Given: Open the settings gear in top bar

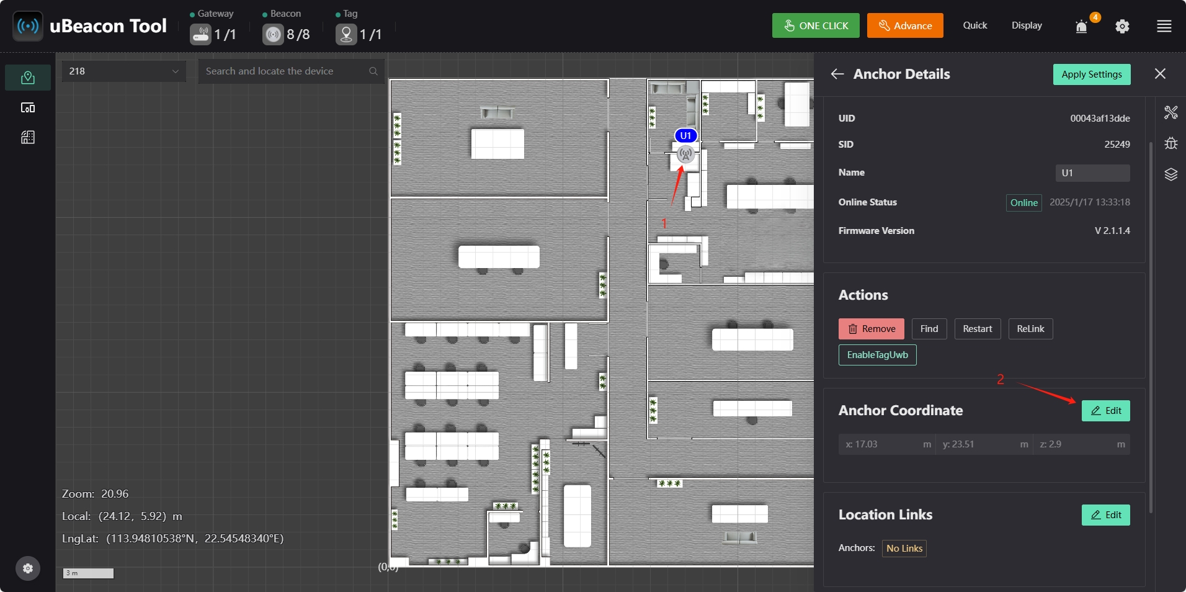Looking at the screenshot, I should tap(1122, 26).
